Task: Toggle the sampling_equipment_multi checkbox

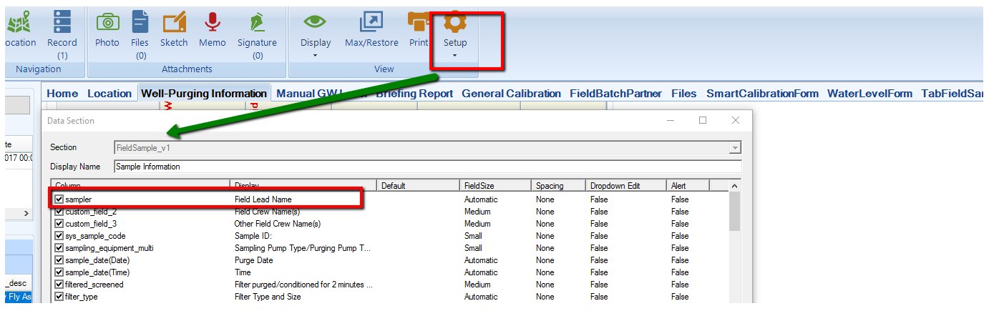Action: coord(59,248)
